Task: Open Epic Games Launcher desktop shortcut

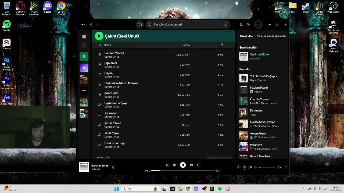Action: coord(334,27)
